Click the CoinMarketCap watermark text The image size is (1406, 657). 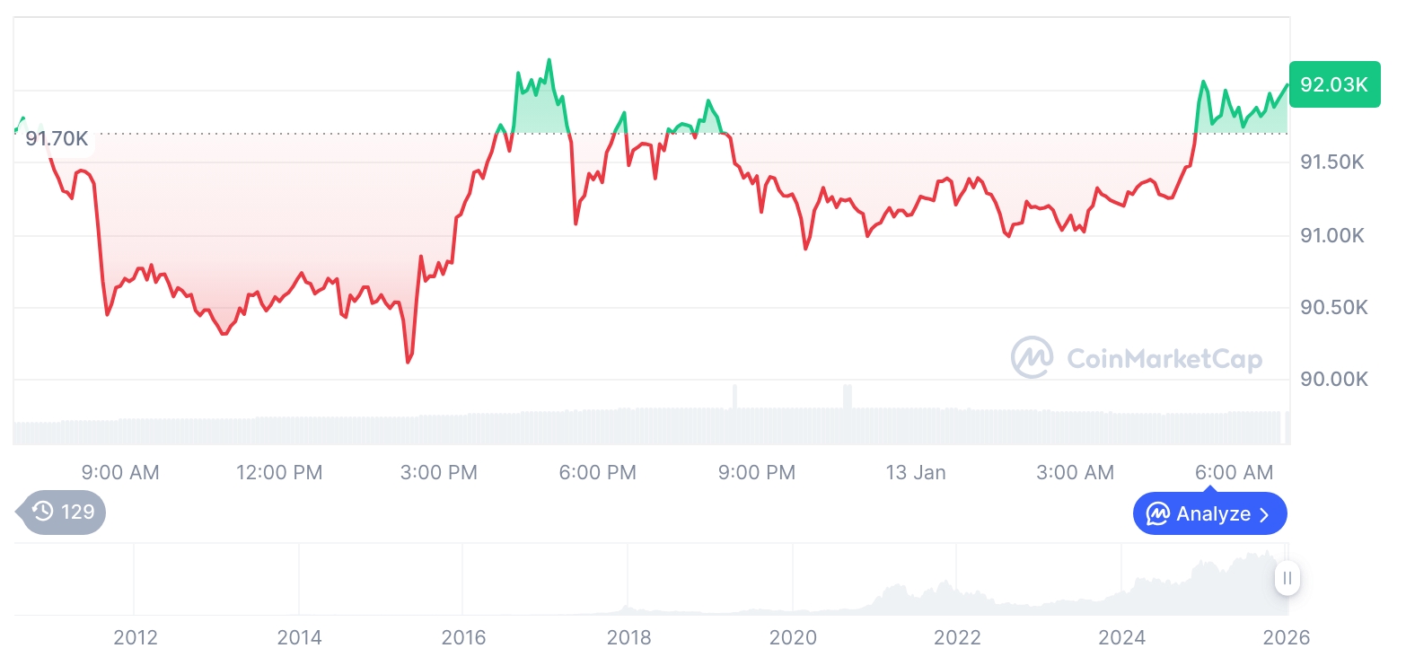coord(1164,359)
